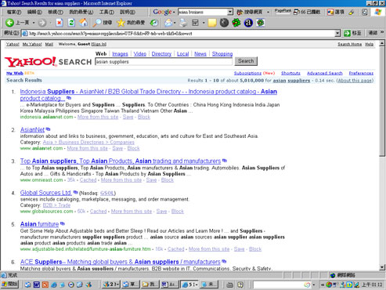Click the taskbar Word quick launch icon
This screenshot has height=290, width=386.
(x=36, y=285)
